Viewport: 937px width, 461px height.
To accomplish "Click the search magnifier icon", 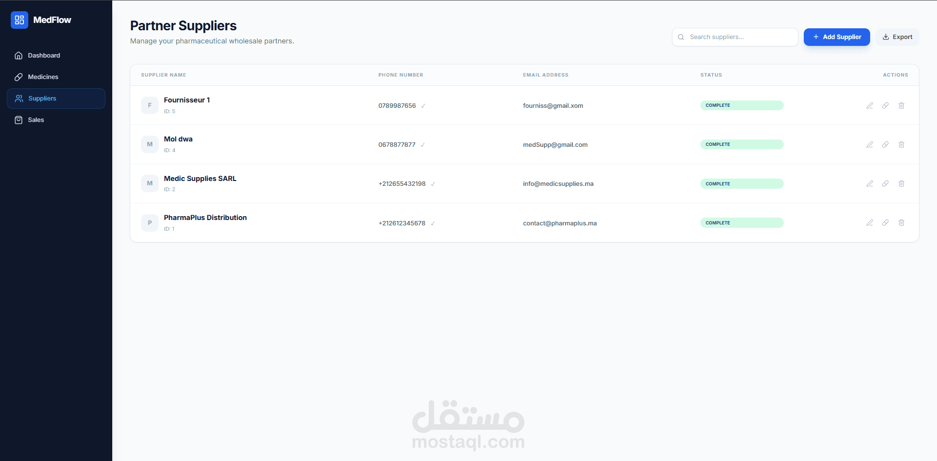I will click(681, 37).
